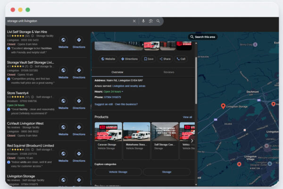Screen dimensions: 283x189
Task: Click the magnifier search icon
Action: pos(158,21)
